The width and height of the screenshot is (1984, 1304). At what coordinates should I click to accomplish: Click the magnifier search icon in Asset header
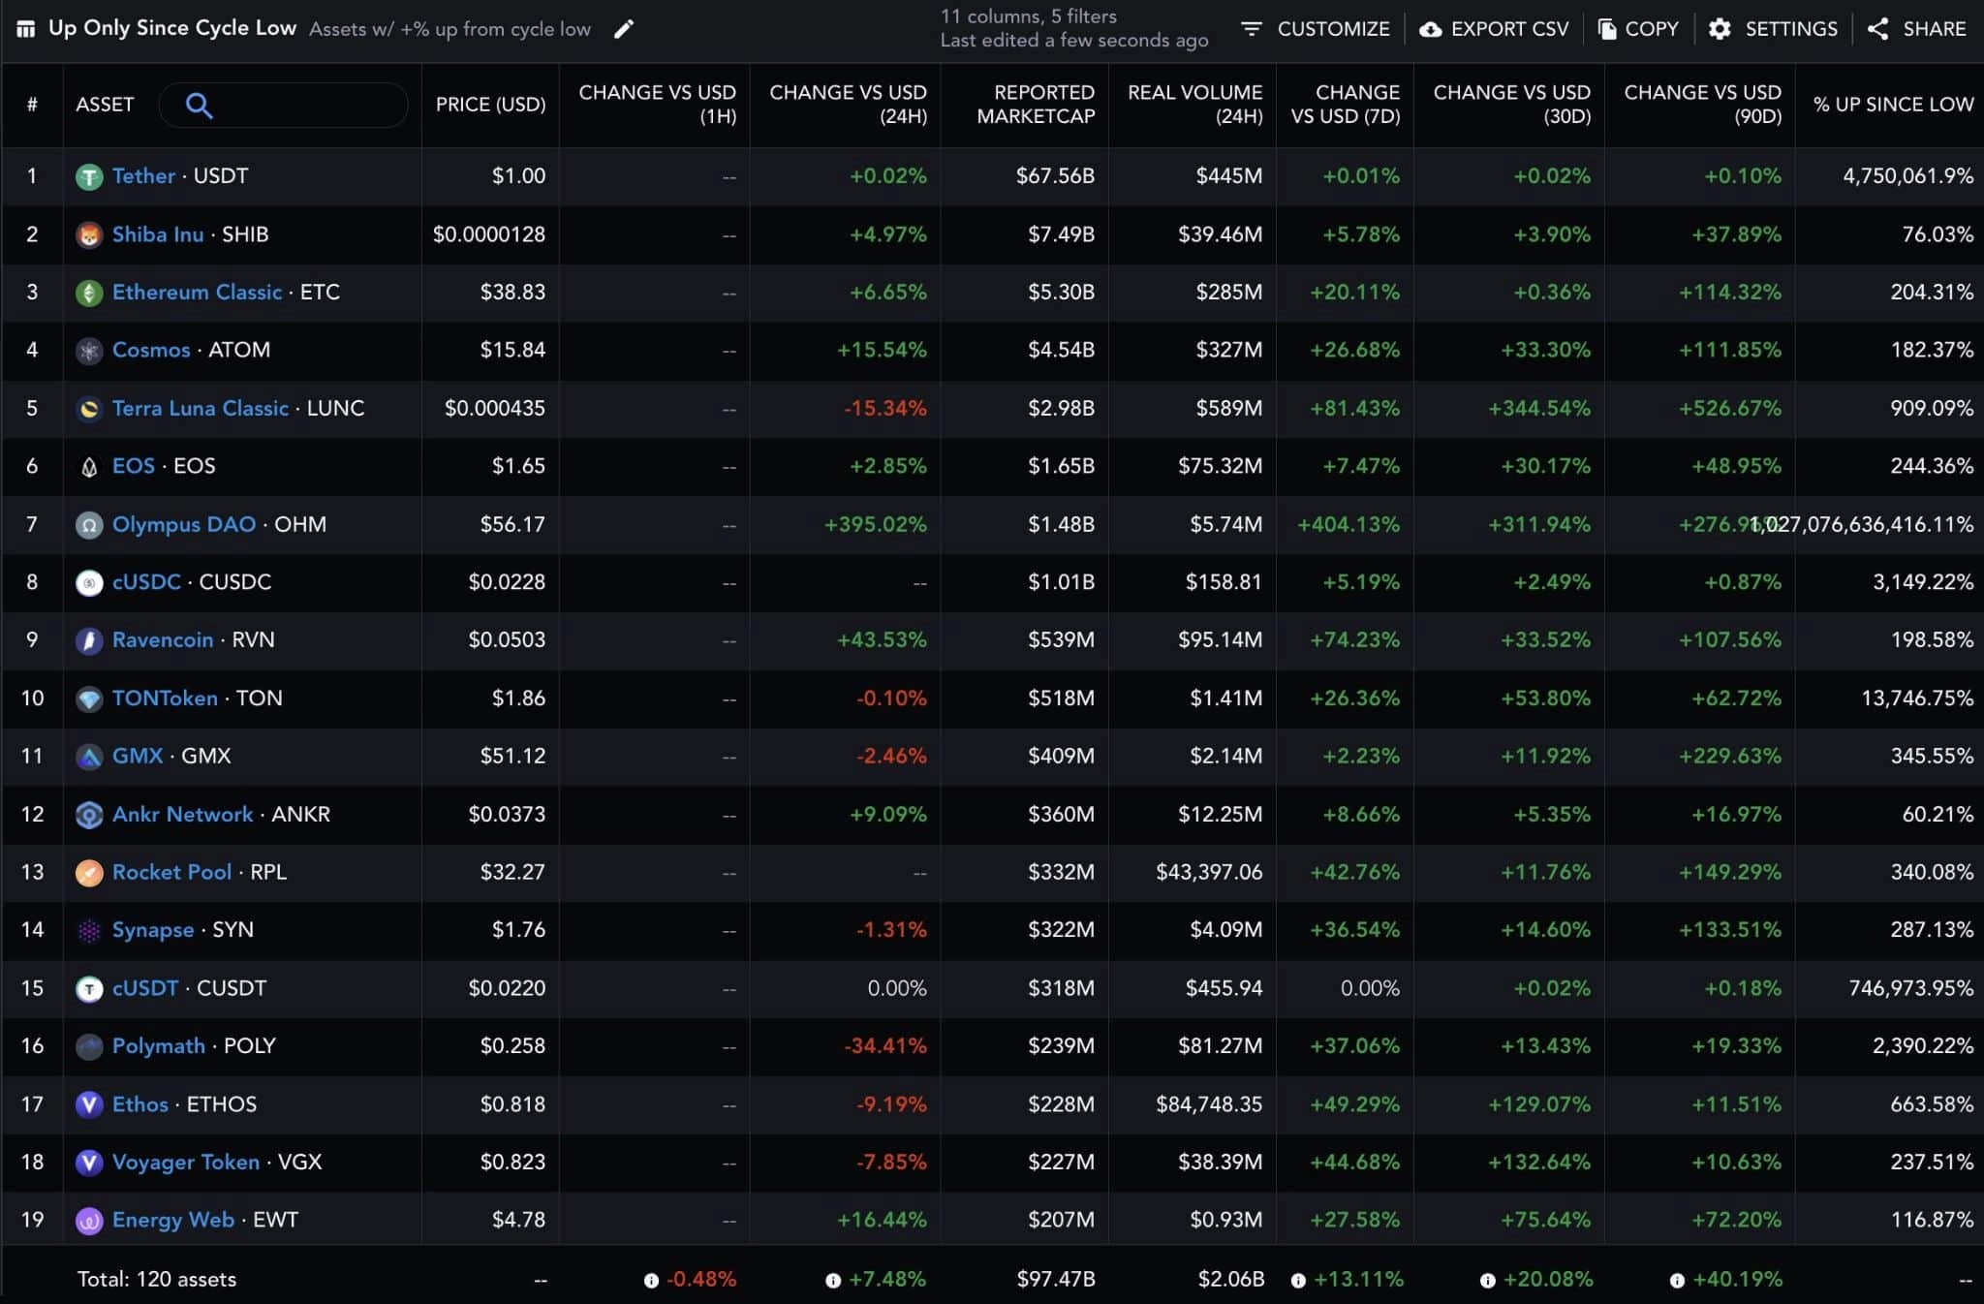point(199,105)
